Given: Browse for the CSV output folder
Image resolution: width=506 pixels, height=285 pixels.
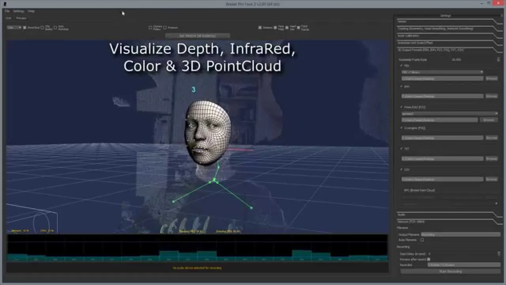Looking at the screenshot, I should (491, 179).
